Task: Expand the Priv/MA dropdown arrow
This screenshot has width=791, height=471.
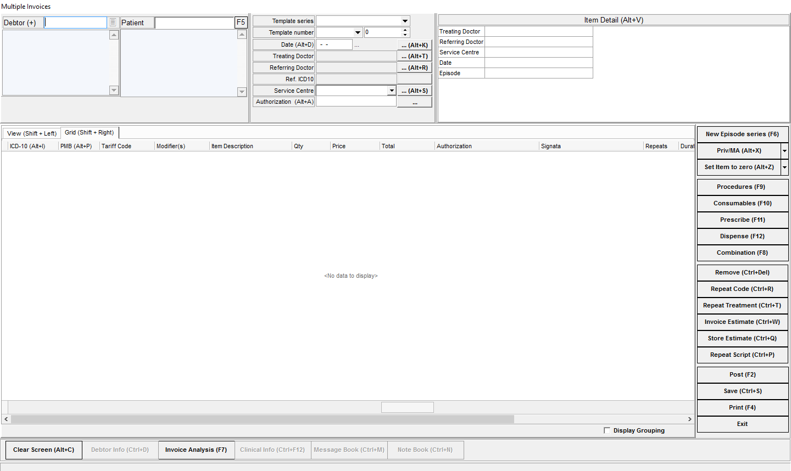Action: click(x=784, y=150)
